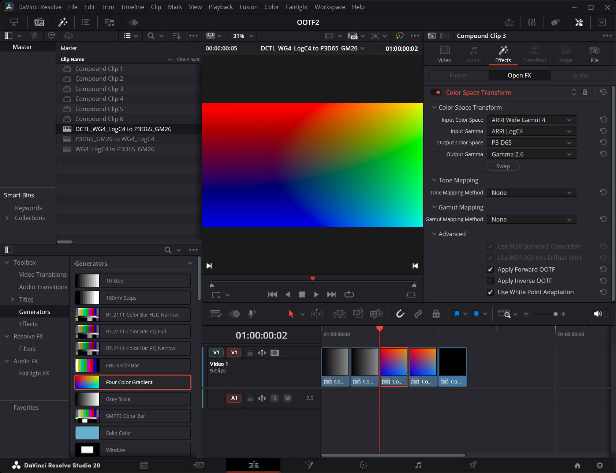Toggle linked selection in timeline toolbar
Image resolution: width=616 pixels, height=473 pixels.
pos(418,314)
